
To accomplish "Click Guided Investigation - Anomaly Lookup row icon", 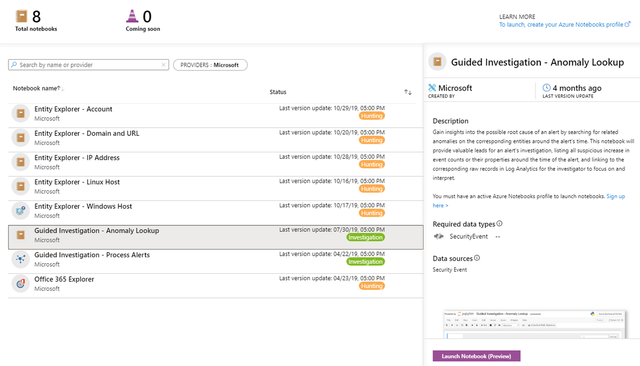I will [x=20, y=235].
